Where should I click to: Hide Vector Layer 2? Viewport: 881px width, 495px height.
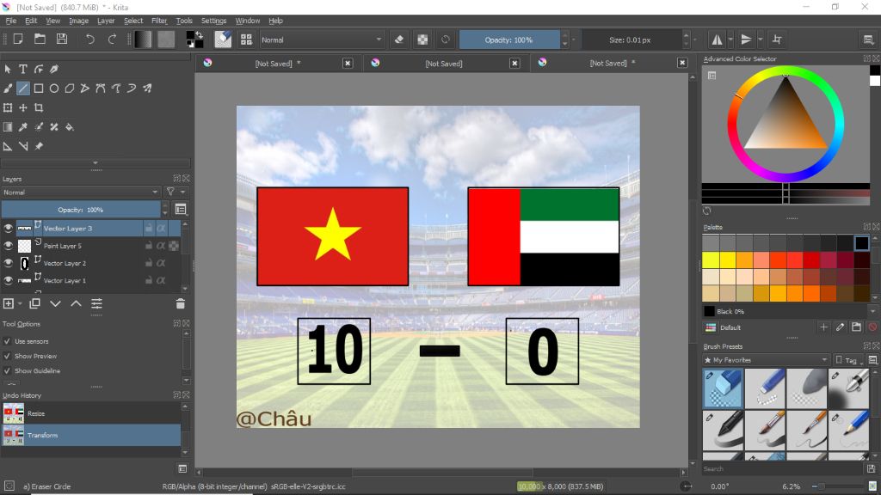tap(8, 263)
